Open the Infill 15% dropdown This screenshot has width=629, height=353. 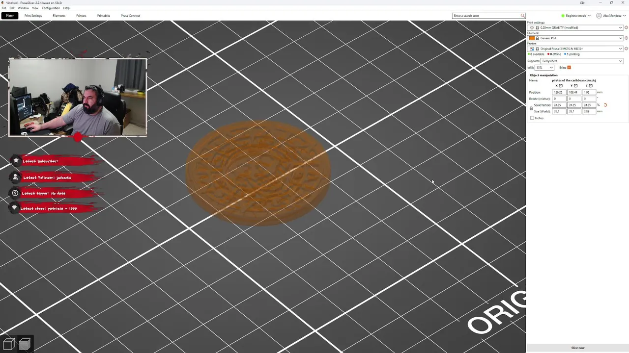pos(544,68)
